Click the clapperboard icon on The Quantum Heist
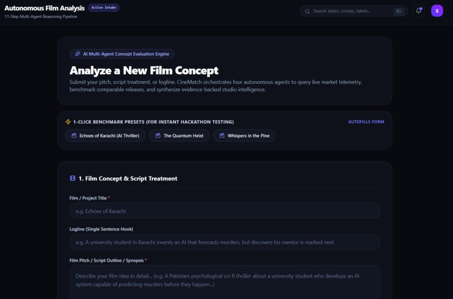 (x=158, y=136)
